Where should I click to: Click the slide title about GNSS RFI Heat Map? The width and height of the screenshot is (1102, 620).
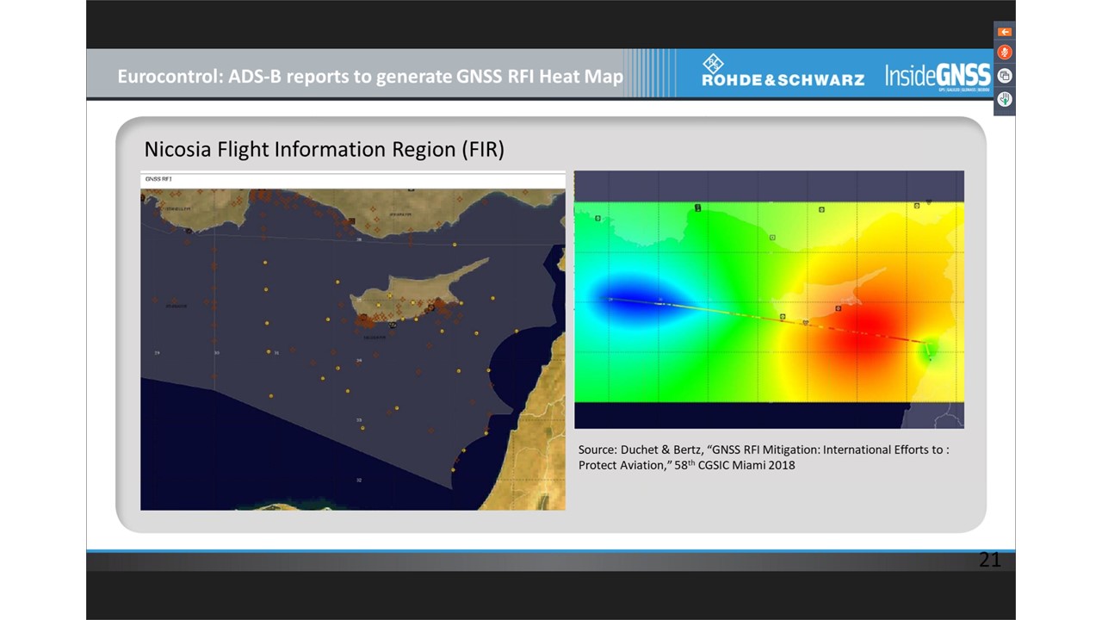[x=370, y=76]
